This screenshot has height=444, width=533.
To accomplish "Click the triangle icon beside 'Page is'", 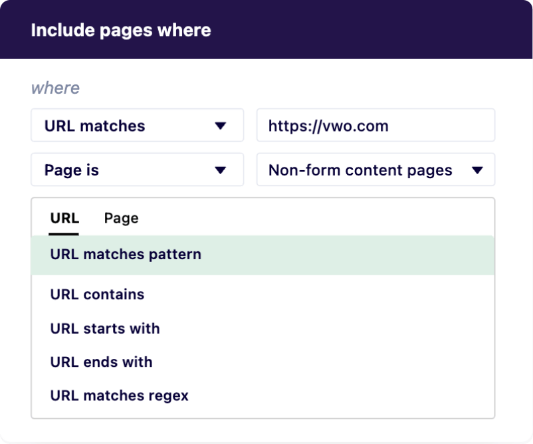I will coord(221,170).
